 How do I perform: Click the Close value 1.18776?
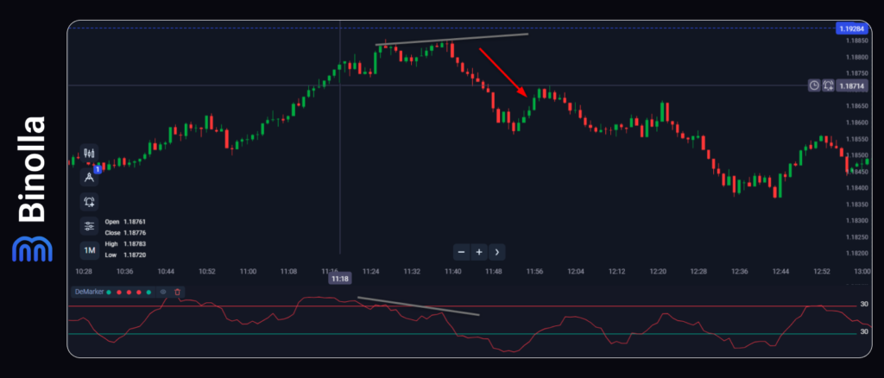coord(135,233)
